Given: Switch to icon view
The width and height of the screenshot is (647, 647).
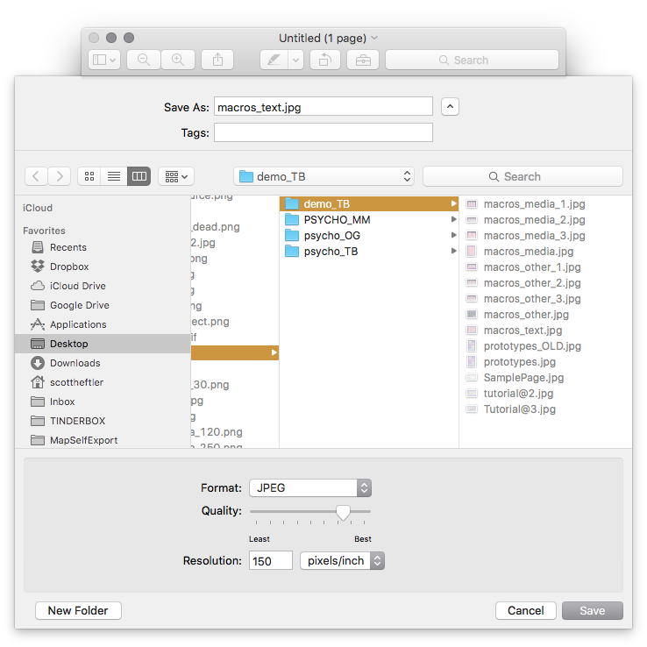Looking at the screenshot, I should [89, 176].
